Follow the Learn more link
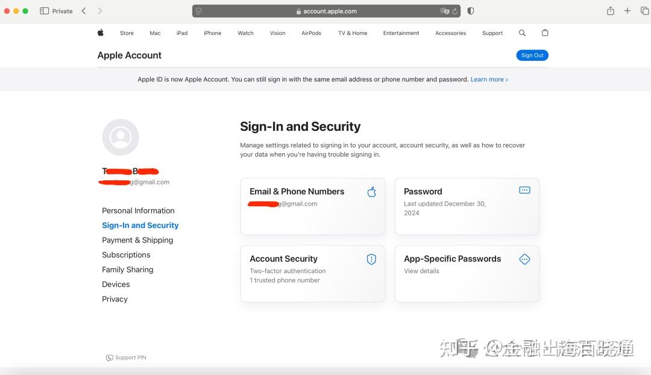This screenshot has height=375, width=651. [489, 80]
